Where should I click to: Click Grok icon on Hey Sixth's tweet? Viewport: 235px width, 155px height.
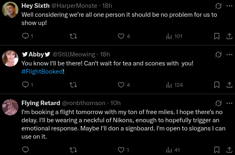218,6
